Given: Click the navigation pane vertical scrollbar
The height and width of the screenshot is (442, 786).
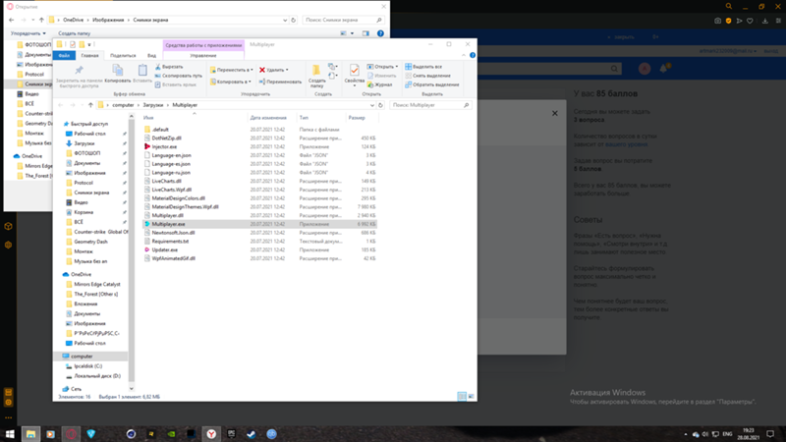Looking at the screenshot, I should [x=132, y=252].
